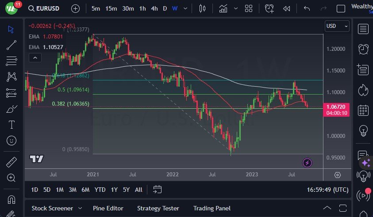Select the ruler measure tool
This screenshot has height=217, width=373.
pos(12,162)
